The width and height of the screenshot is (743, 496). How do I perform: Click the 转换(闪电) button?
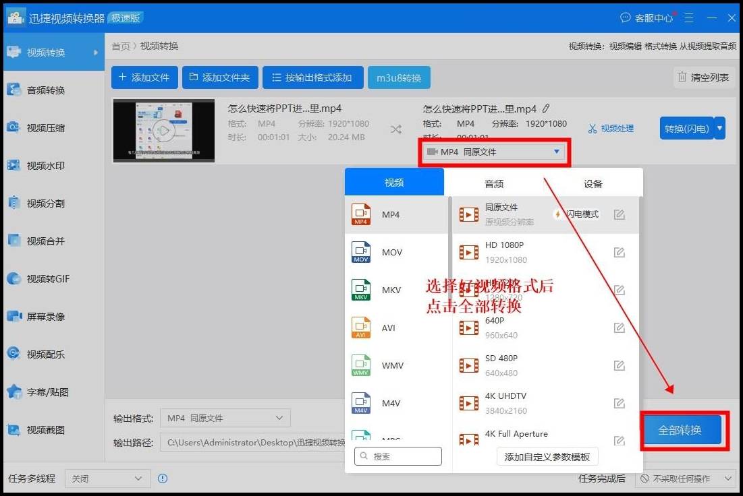[686, 128]
